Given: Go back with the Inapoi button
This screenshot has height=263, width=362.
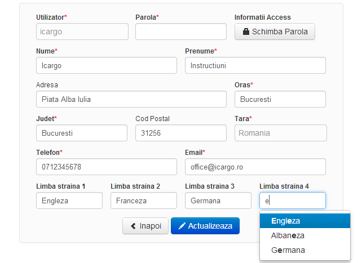Looking at the screenshot, I should [145, 226].
